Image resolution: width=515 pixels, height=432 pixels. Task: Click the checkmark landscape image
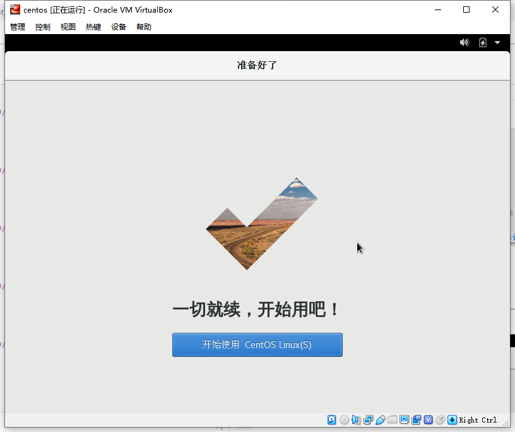pos(262,224)
